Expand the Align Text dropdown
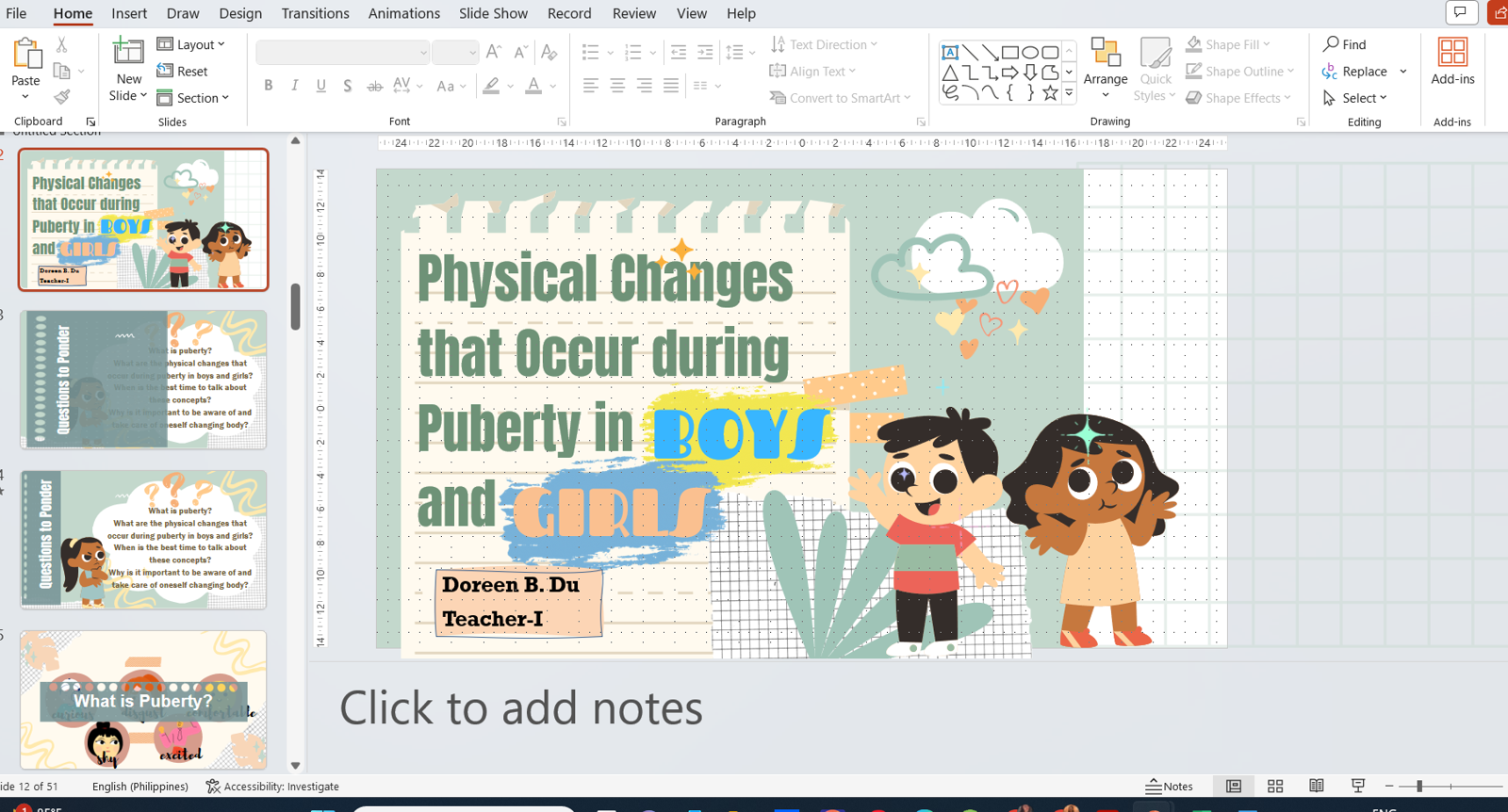Viewport: 1508px width, 812px height. pos(812,71)
